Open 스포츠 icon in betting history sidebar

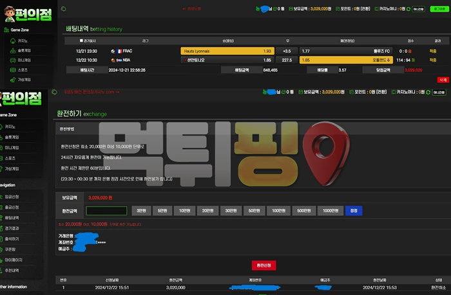pos(13,69)
